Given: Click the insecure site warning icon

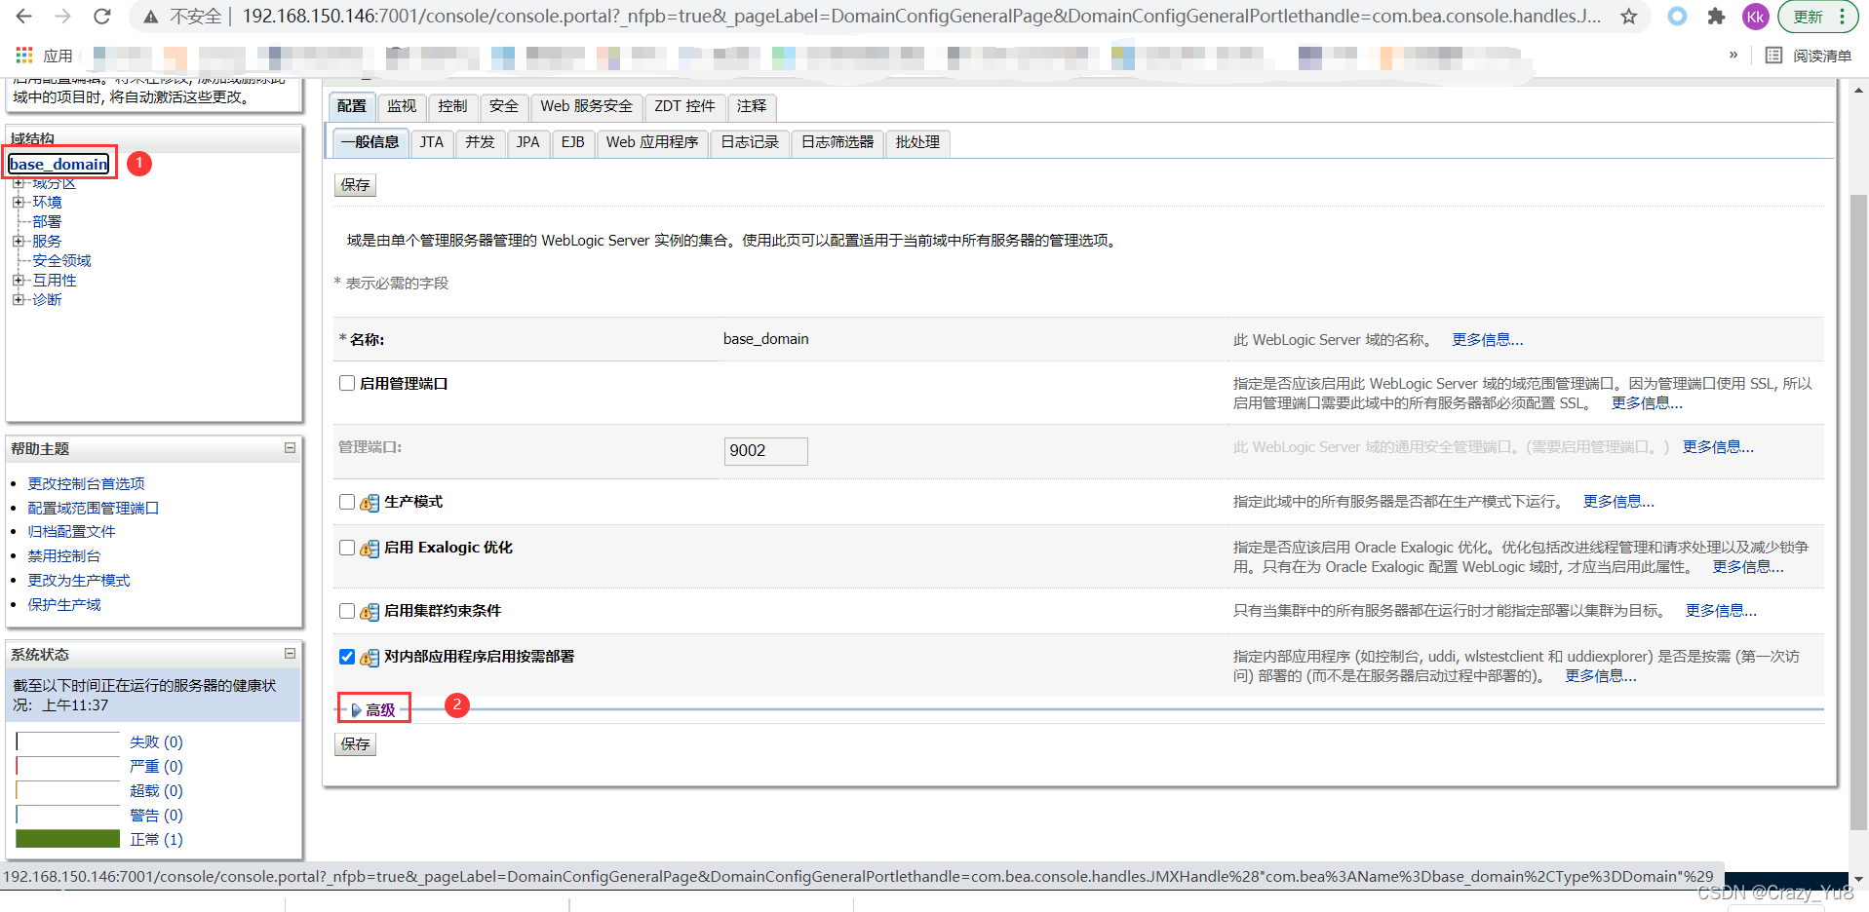Looking at the screenshot, I should point(150,17).
